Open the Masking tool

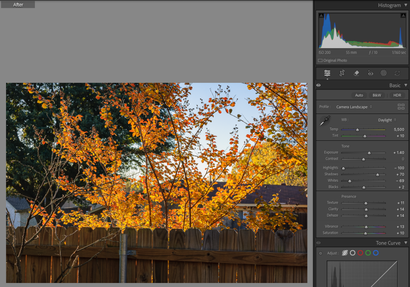click(x=384, y=73)
